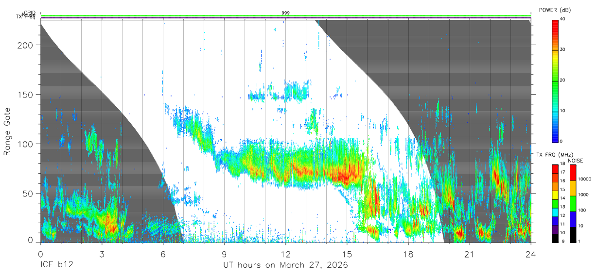
Task: Click the green NOISE swatch between 100 and 1000
Action: pyautogui.click(x=572, y=204)
